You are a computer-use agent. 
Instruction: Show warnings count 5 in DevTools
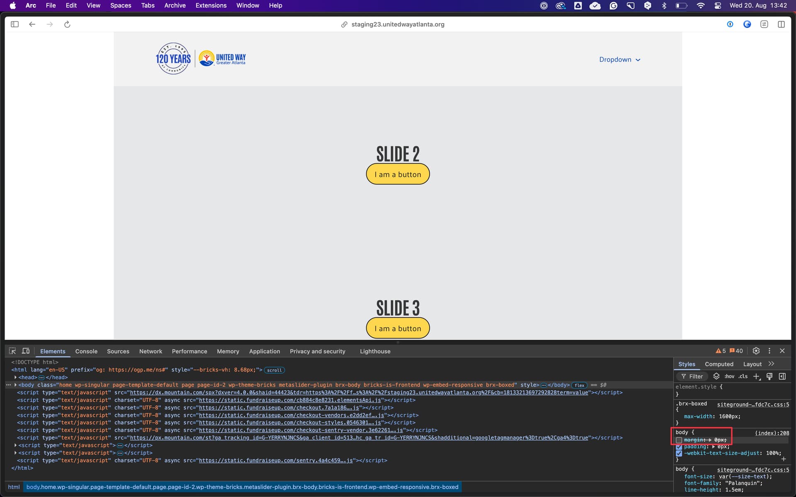coord(721,351)
